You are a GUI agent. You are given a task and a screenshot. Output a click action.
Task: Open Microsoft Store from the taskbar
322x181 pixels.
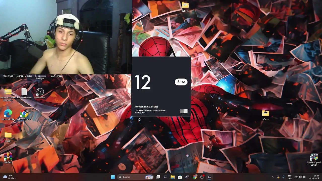pyautogui.click(x=180, y=177)
